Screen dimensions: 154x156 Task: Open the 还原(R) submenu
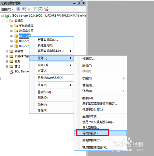pyautogui.click(x=101, y=91)
